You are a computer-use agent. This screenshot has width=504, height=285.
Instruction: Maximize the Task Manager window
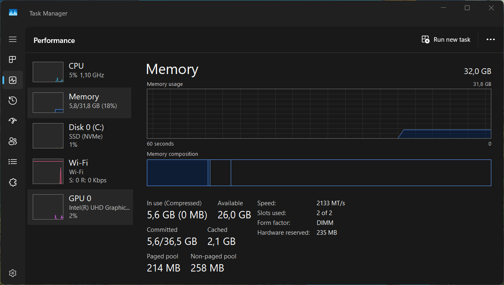click(x=467, y=8)
